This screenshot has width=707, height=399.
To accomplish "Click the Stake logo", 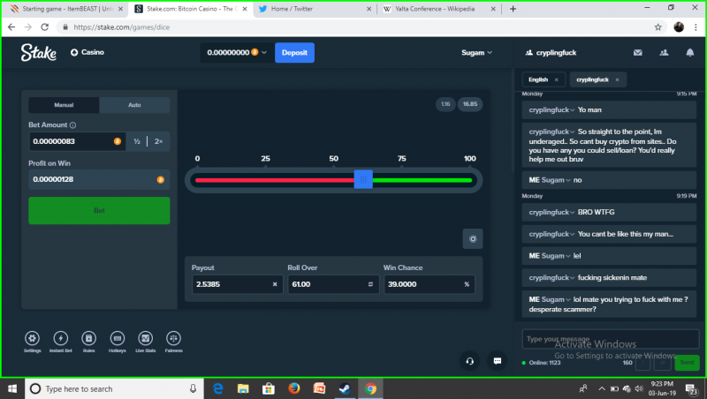I will pyautogui.click(x=39, y=52).
